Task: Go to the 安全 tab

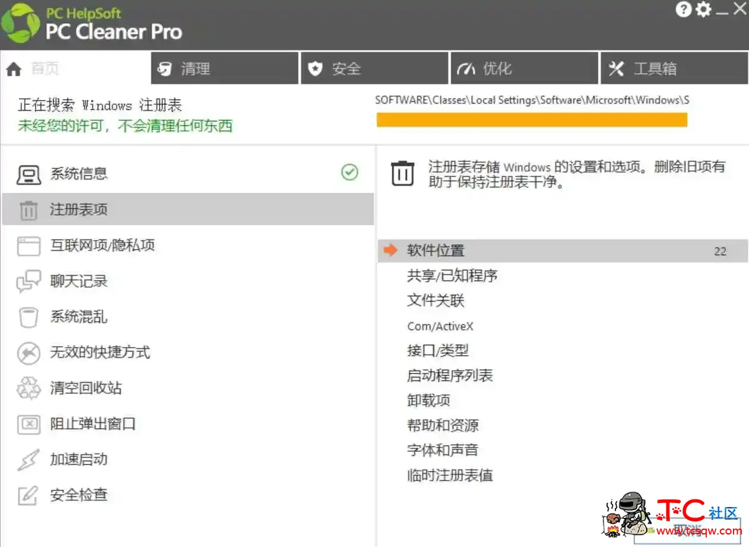Action: (375, 68)
